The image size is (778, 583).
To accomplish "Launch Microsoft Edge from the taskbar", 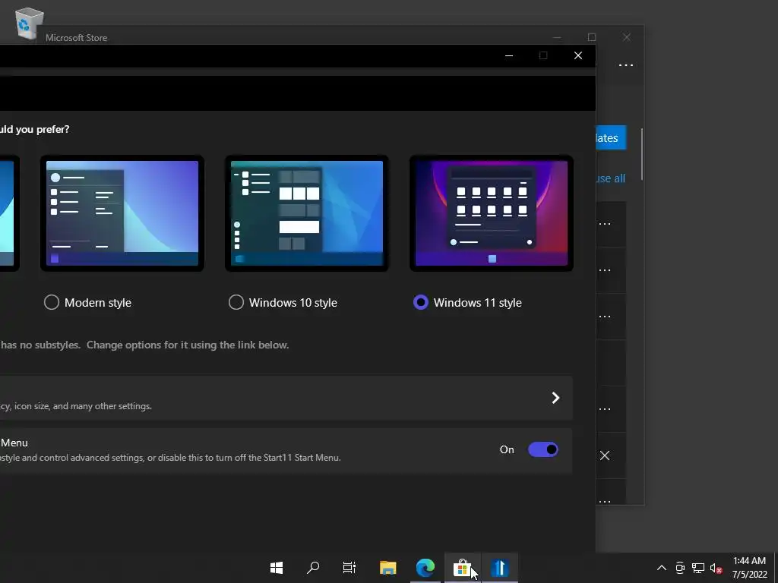I will [x=425, y=568].
